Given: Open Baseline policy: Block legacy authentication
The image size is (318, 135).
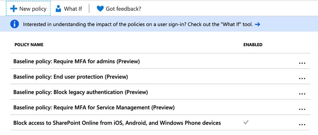Looking at the screenshot, I should coord(80,92).
